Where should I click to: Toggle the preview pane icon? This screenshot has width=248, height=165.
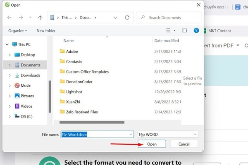(185, 31)
